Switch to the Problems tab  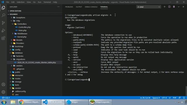69,7
